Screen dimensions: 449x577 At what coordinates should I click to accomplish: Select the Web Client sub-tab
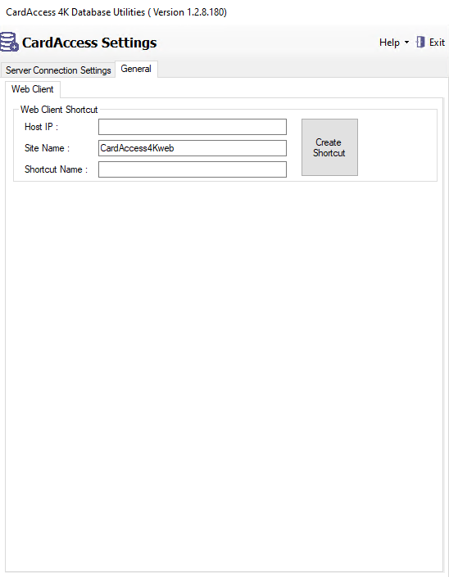point(33,89)
